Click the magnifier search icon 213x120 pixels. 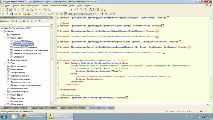49,10
